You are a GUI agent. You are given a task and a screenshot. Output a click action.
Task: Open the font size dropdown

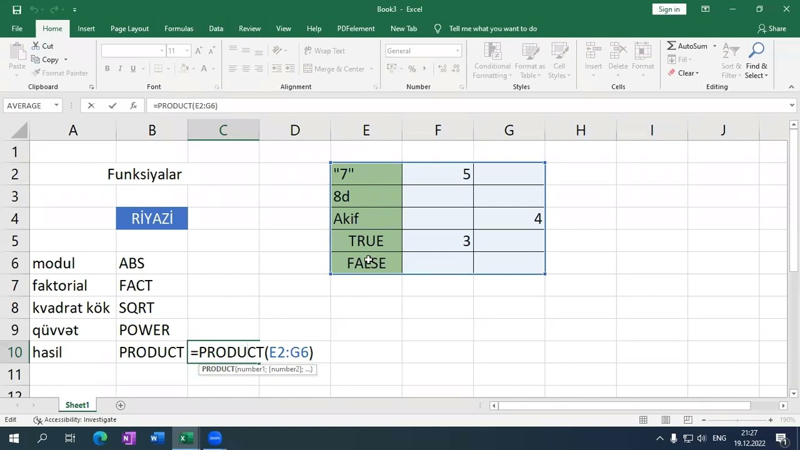186,51
